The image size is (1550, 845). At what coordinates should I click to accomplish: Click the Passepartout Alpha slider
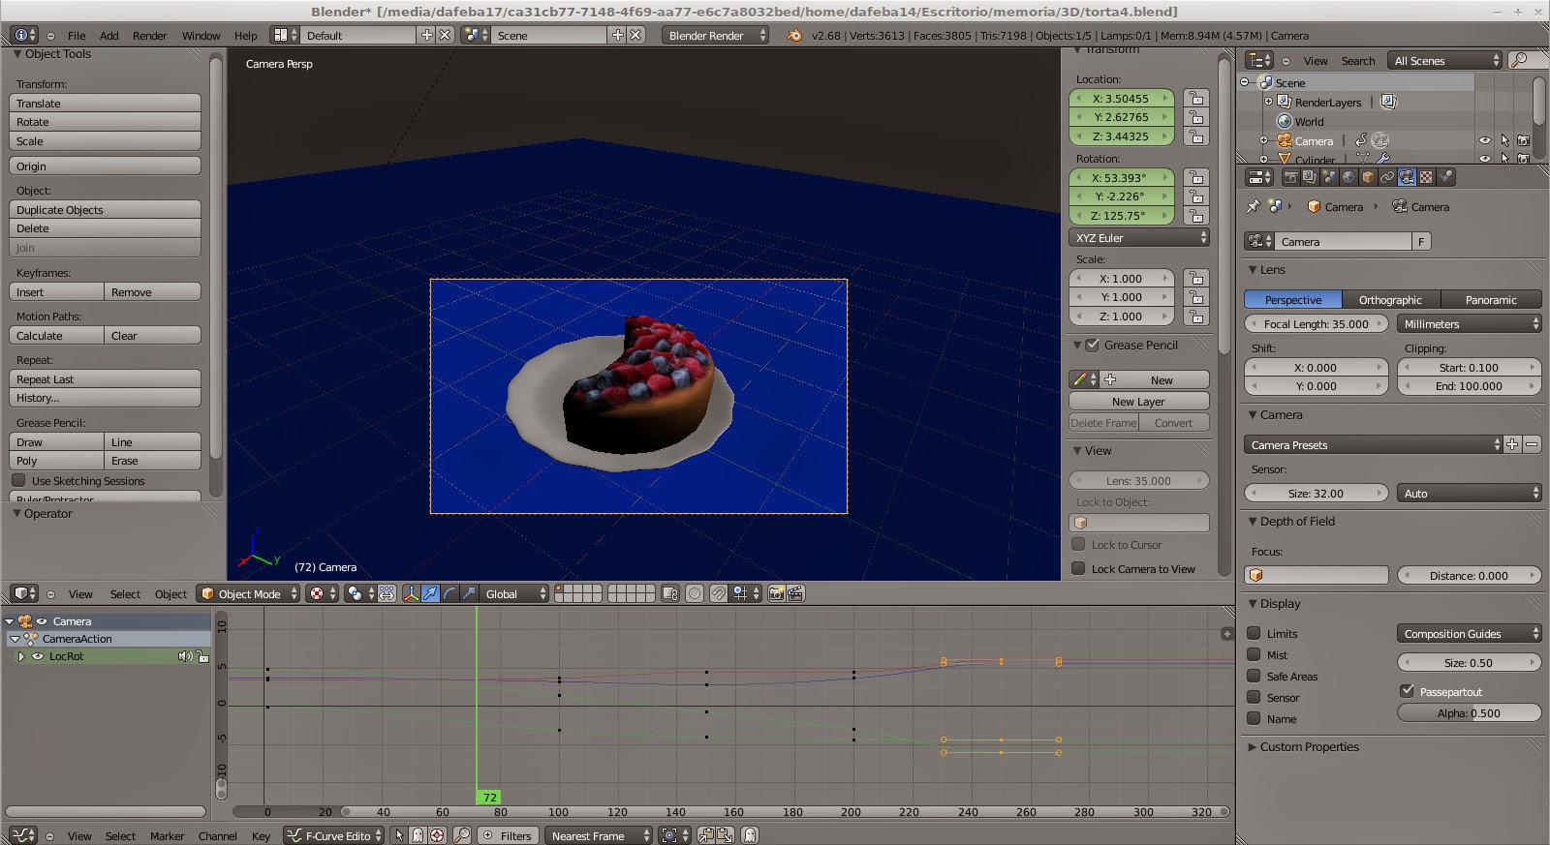point(1469,712)
